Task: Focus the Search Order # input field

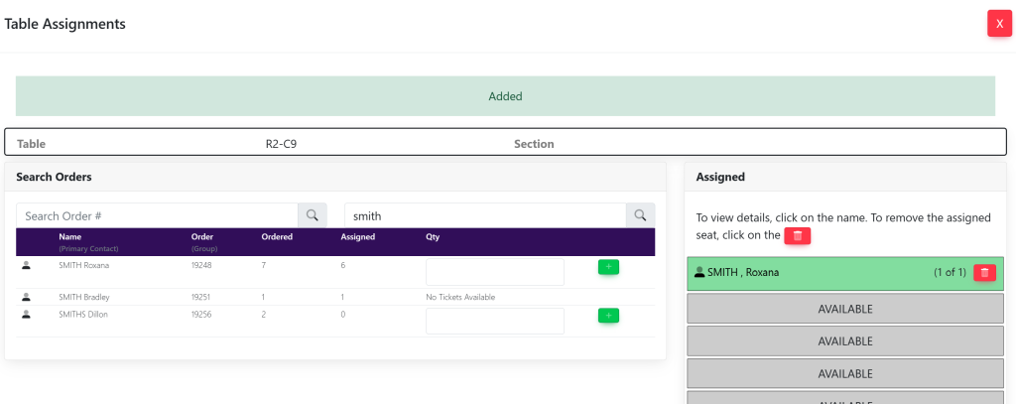Action: point(157,215)
